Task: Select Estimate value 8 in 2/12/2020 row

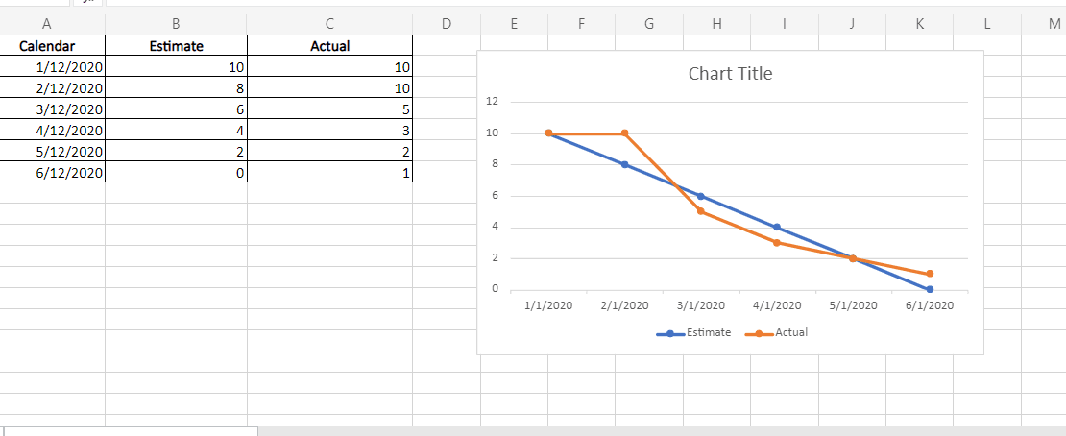Action: pos(176,87)
